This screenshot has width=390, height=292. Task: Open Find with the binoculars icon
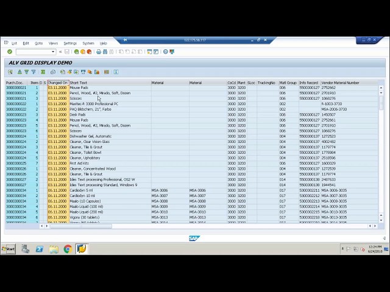(105, 52)
